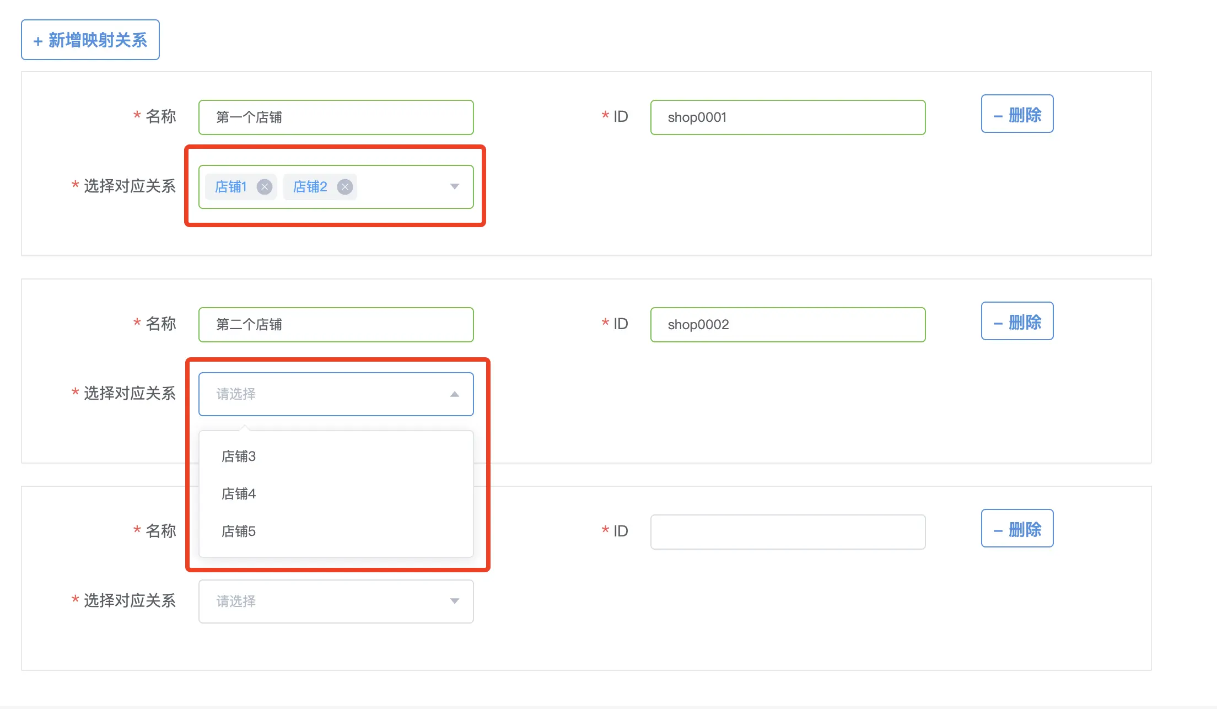Choose 店铺4 from the dropdown list
The width and height of the screenshot is (1217, 709).
[239, 494]
